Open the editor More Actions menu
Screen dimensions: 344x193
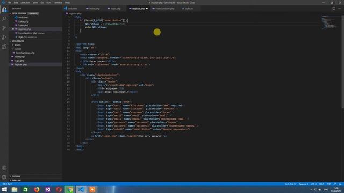(340, 9)
